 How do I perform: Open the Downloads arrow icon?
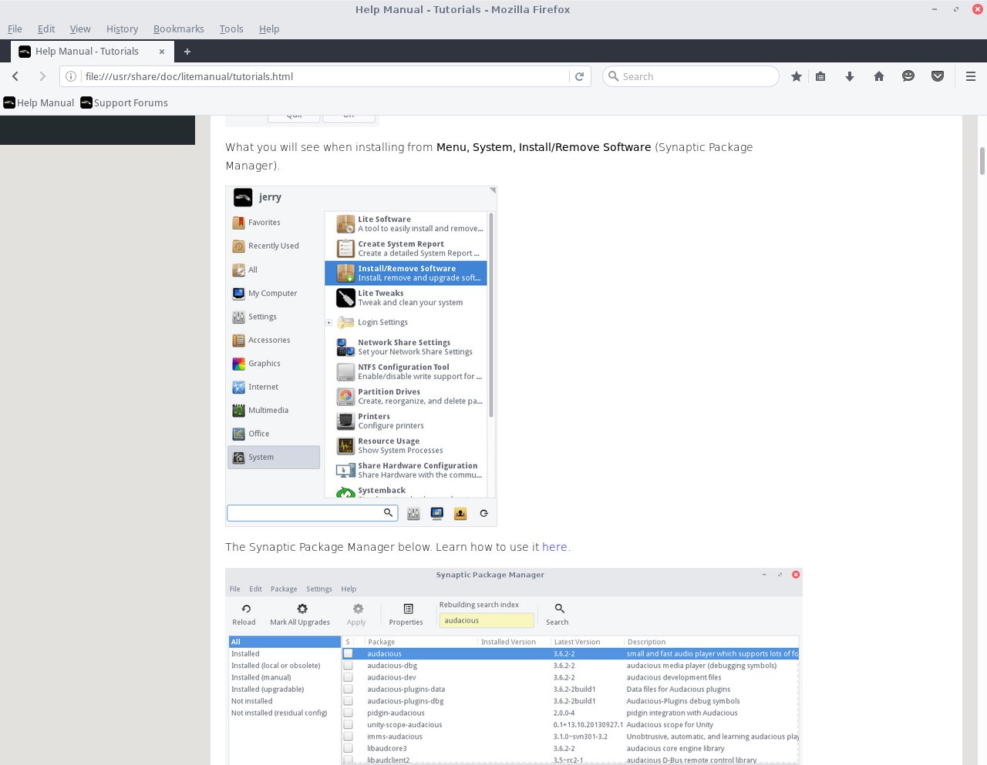click(849, 76)
